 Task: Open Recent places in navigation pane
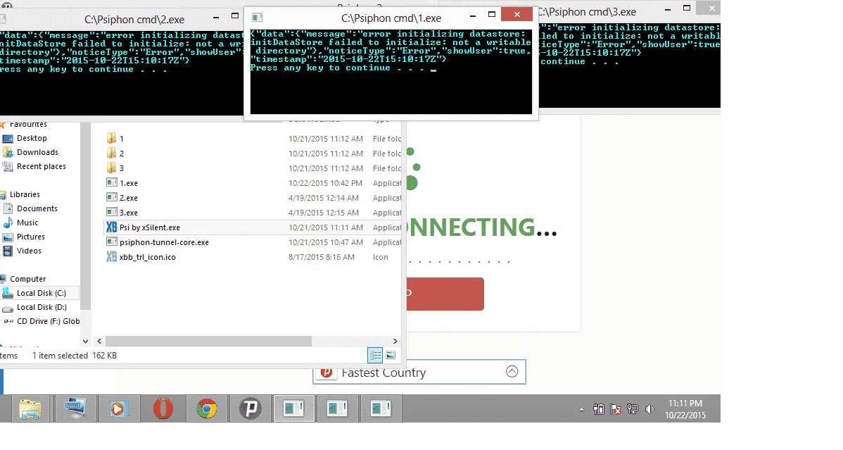pos(41,166)
